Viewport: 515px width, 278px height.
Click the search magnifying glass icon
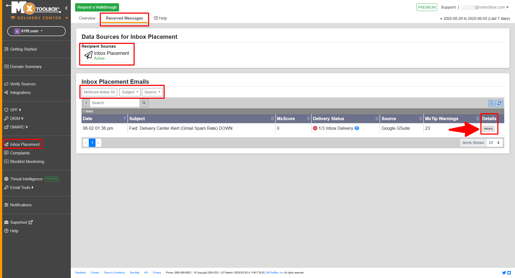tap(144, 103)
